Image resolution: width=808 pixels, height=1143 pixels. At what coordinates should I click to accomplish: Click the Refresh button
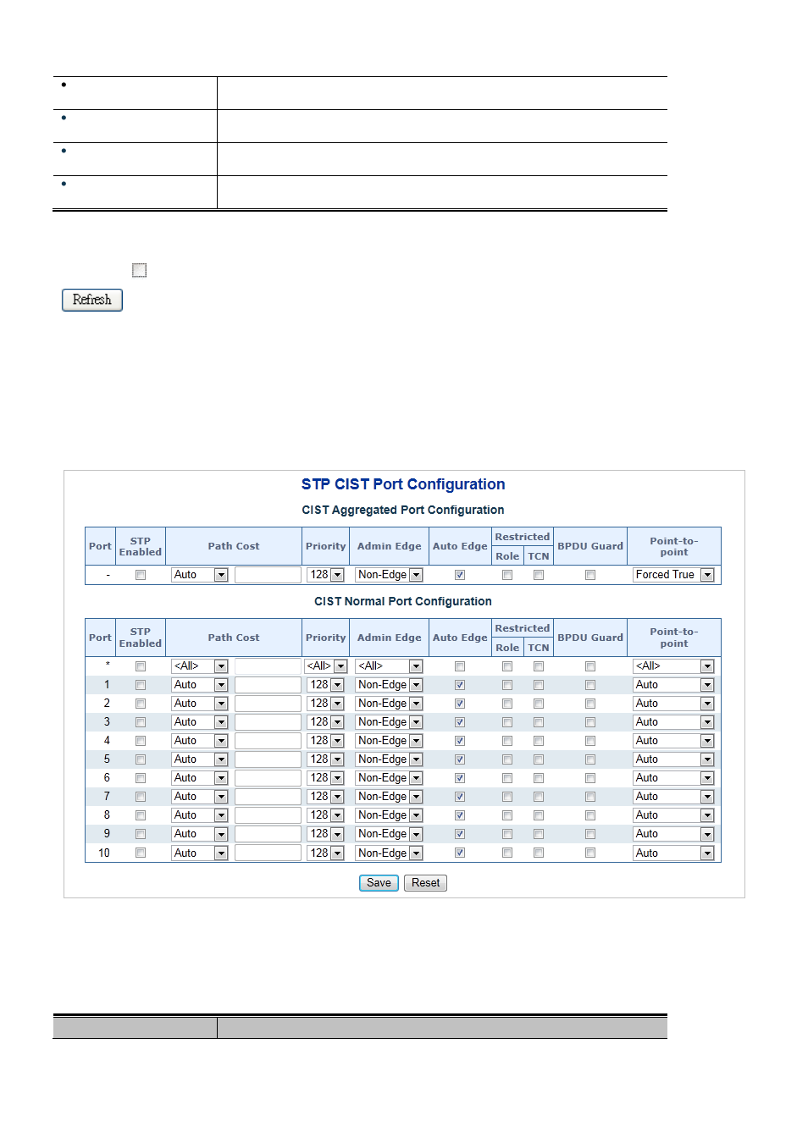click(92, 300)
